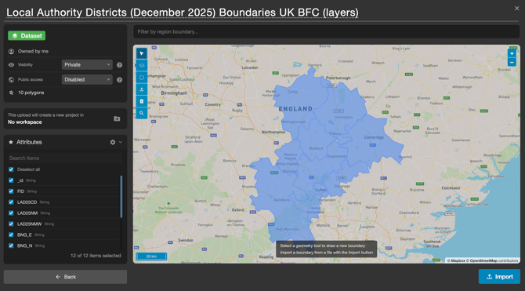Click the Mapbox attribution link
The height and width of the screenshot is (291, 525).
(x=456, y=260)
